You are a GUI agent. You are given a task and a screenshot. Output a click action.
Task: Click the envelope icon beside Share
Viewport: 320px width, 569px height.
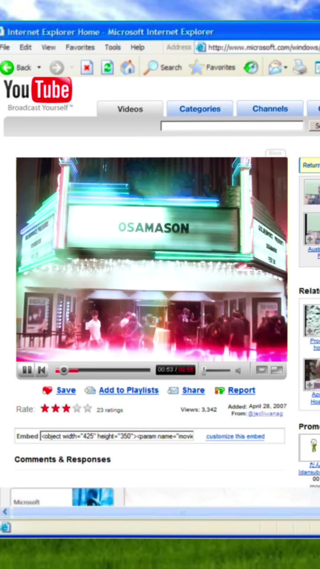coord(173,391)
